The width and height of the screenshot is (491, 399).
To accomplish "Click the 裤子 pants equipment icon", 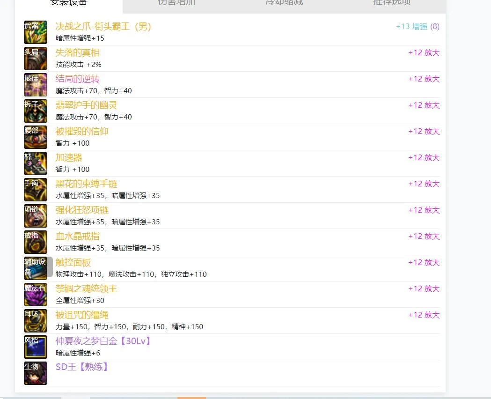I will pos(35,111).
